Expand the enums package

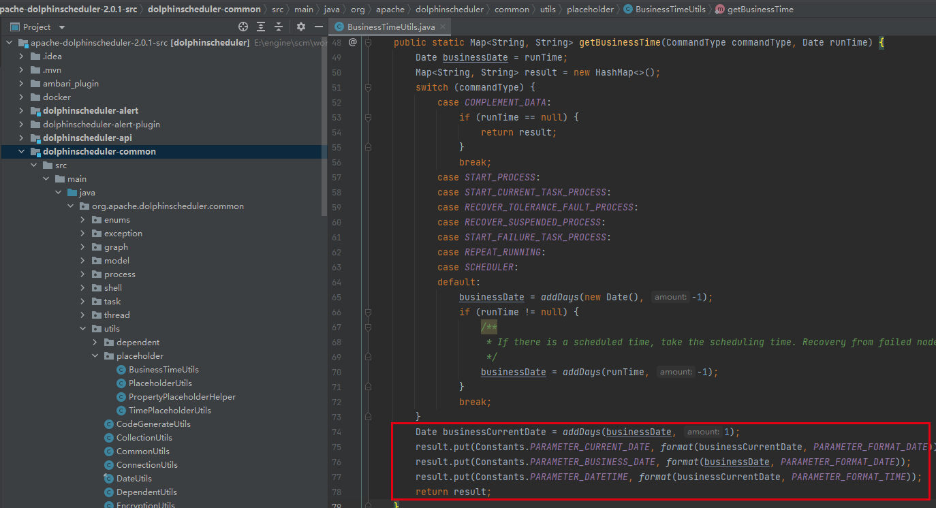coord(82,219)
